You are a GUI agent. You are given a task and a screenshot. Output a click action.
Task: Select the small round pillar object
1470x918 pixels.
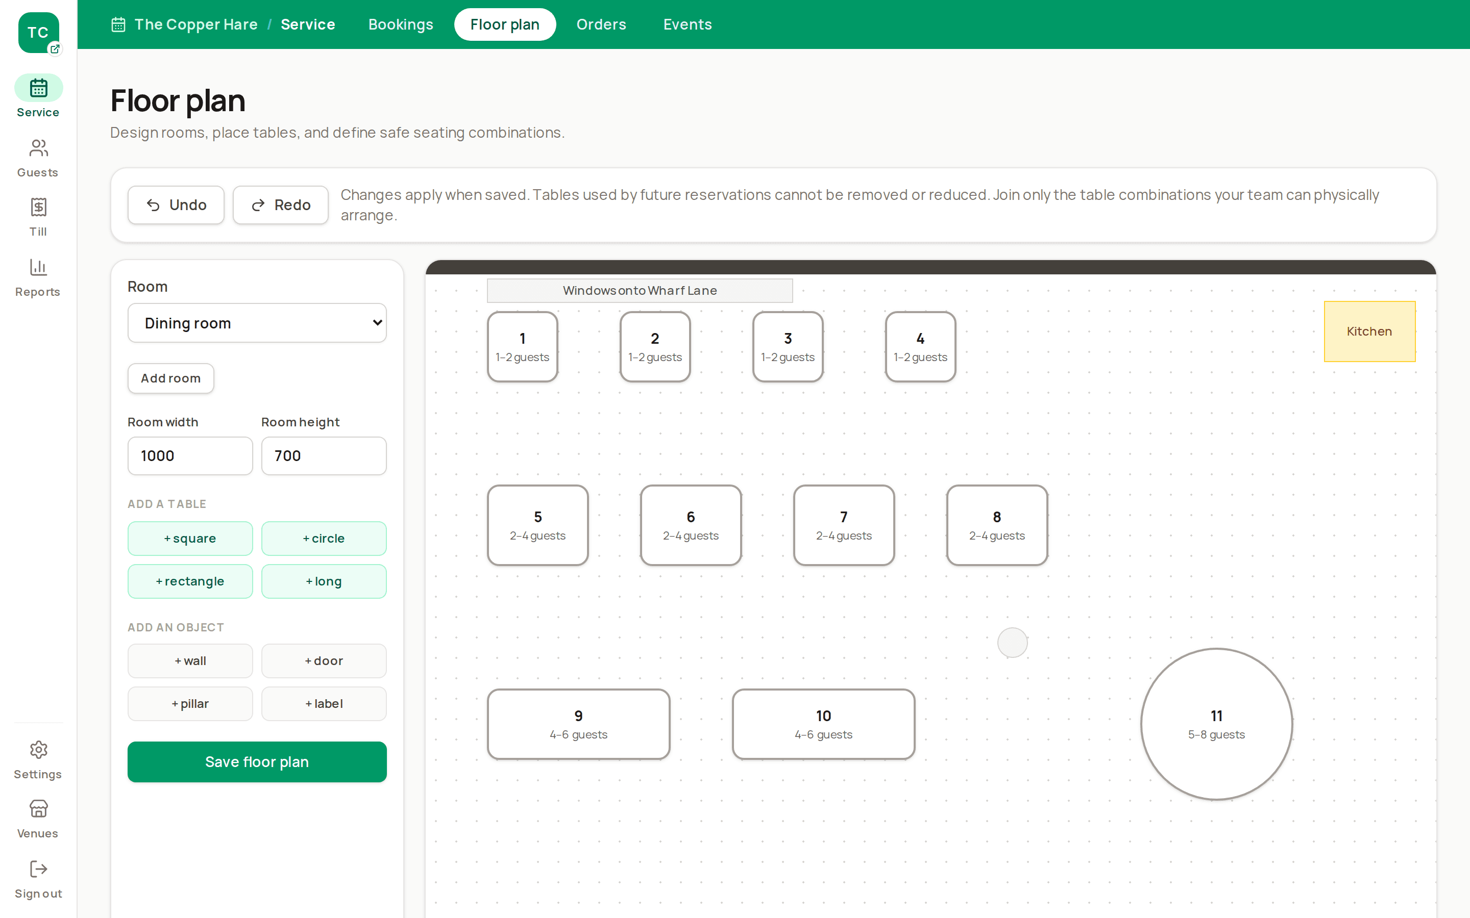[x=1013, y=643]
